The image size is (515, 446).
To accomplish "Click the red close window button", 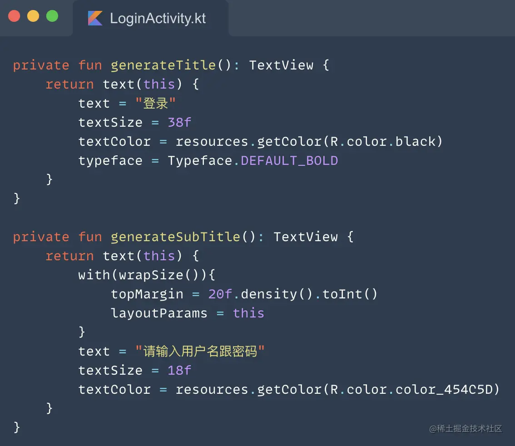I will [x=14, y=16].
